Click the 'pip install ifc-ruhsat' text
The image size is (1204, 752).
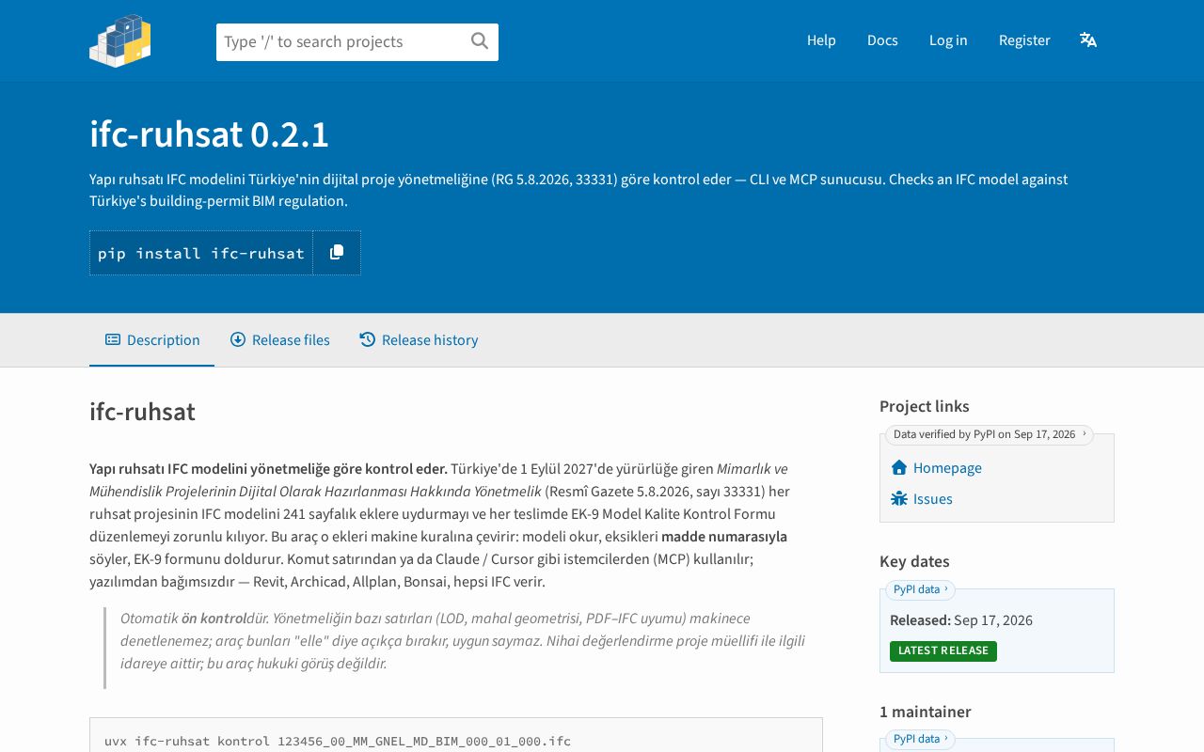coord(201,253)
